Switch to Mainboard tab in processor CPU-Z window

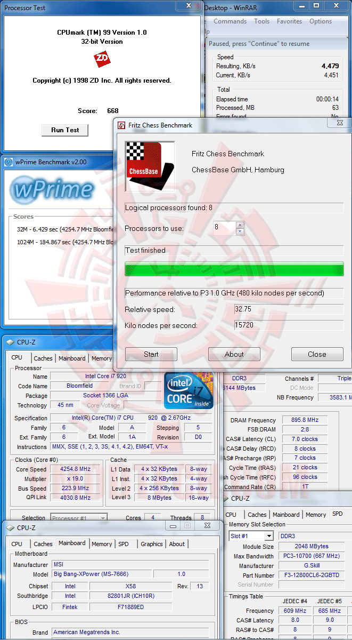click(x=72, y=358)
